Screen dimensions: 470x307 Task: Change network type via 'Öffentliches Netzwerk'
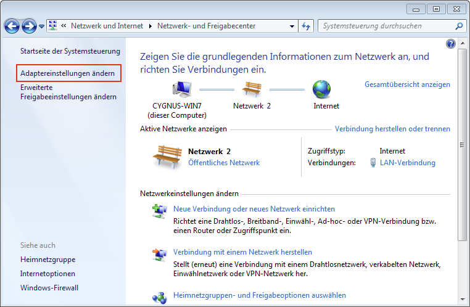click(224, 163)
